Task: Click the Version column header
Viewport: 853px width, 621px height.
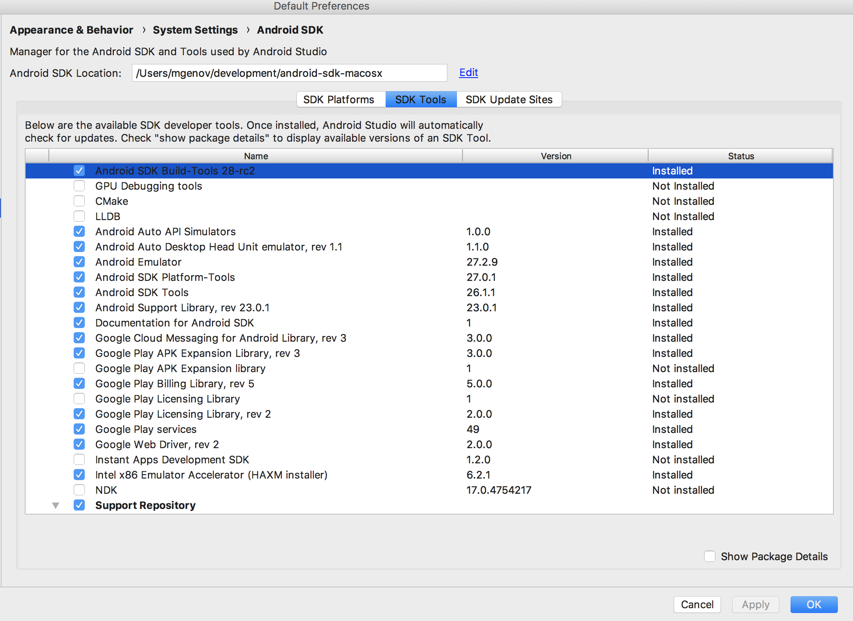Action: [556, 156]
